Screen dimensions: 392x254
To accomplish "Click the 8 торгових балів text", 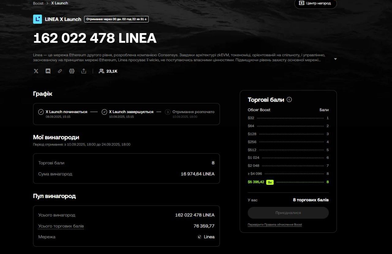I will point(311,200).
